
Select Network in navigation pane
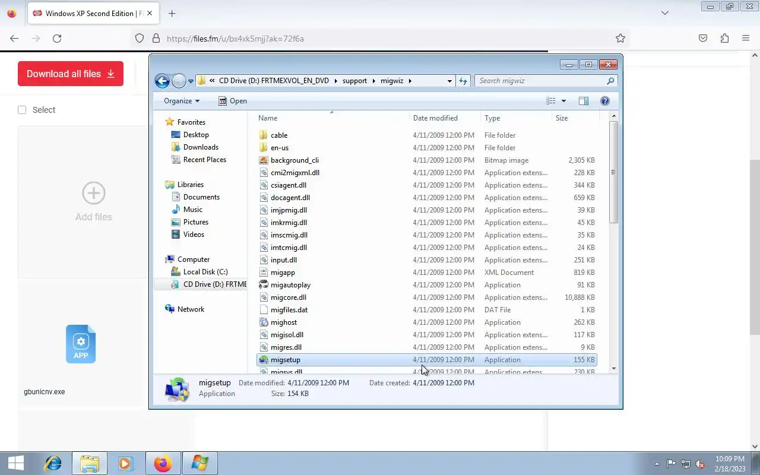click(x=191, y=309)
